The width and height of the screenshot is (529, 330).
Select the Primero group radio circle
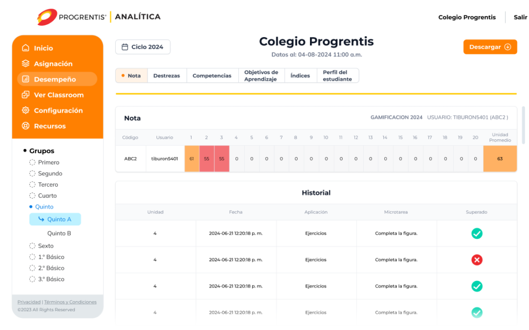coord(33,162)
